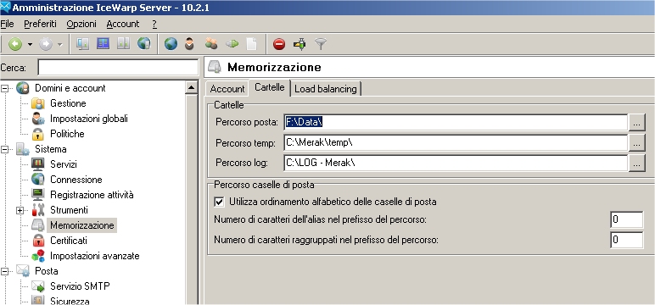Open the question mark help menu

pyautogui.click(x=154, y=25)
